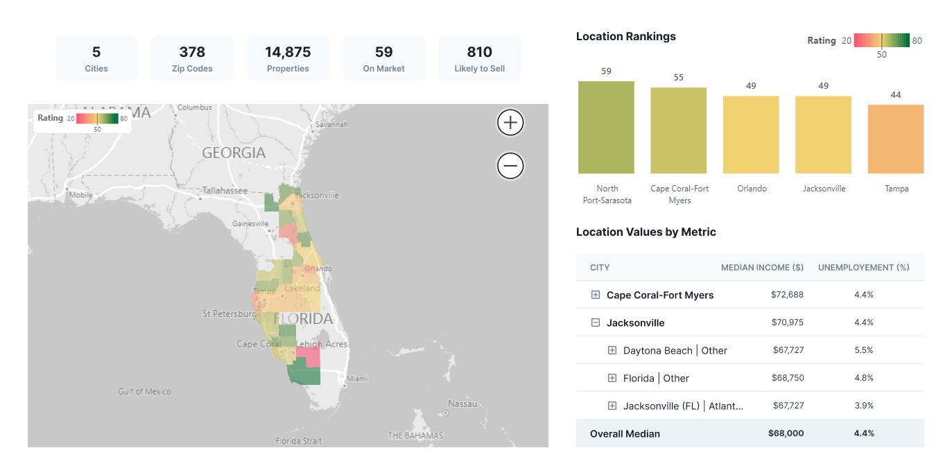Screen dimensions: 952x475
Task: Click the Tampa bar in Location Rankings
Action: 895,139
